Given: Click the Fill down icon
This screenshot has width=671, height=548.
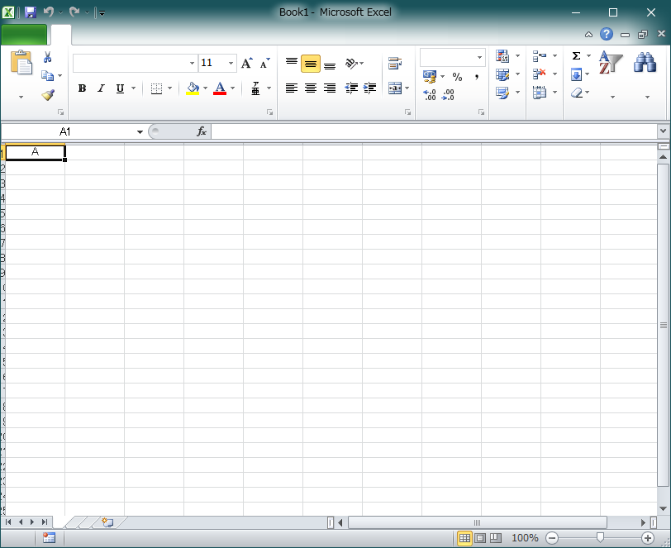Looking at the screenshot, I should click(577, 74).
